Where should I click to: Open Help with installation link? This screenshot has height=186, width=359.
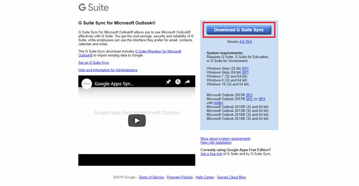(216, 143)
